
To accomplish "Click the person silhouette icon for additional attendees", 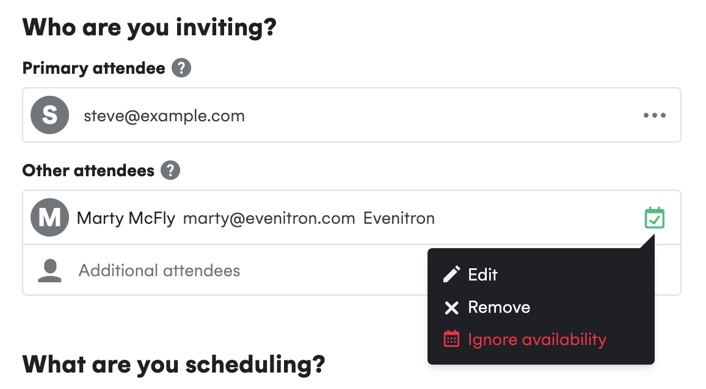I will [49, 270].
